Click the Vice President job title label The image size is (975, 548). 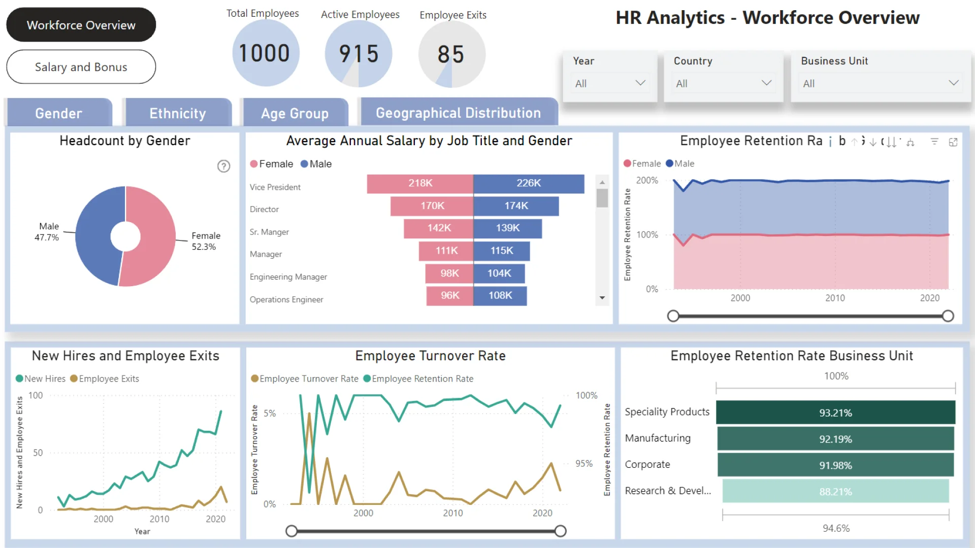275,187
